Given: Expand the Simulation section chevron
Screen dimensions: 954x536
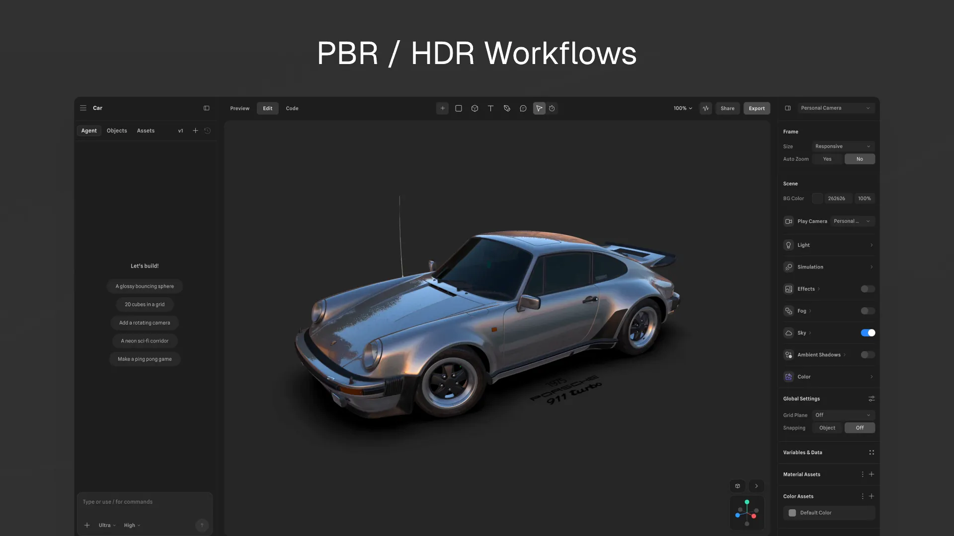Looking at the screenshot, I should (872, 267).
